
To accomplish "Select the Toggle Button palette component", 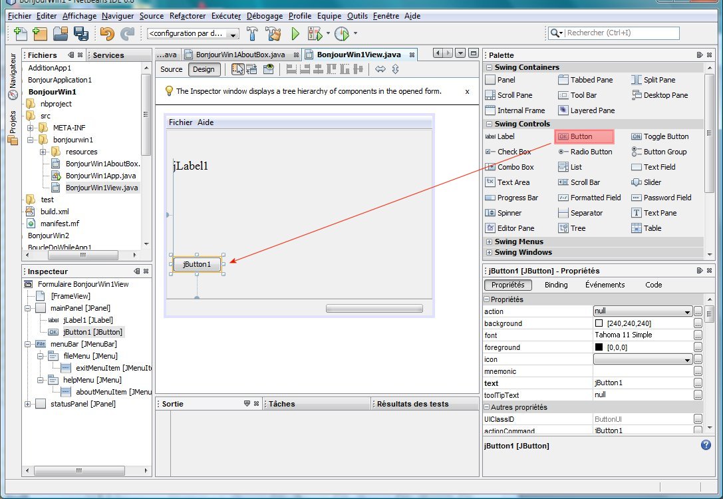I will [660, 136].
